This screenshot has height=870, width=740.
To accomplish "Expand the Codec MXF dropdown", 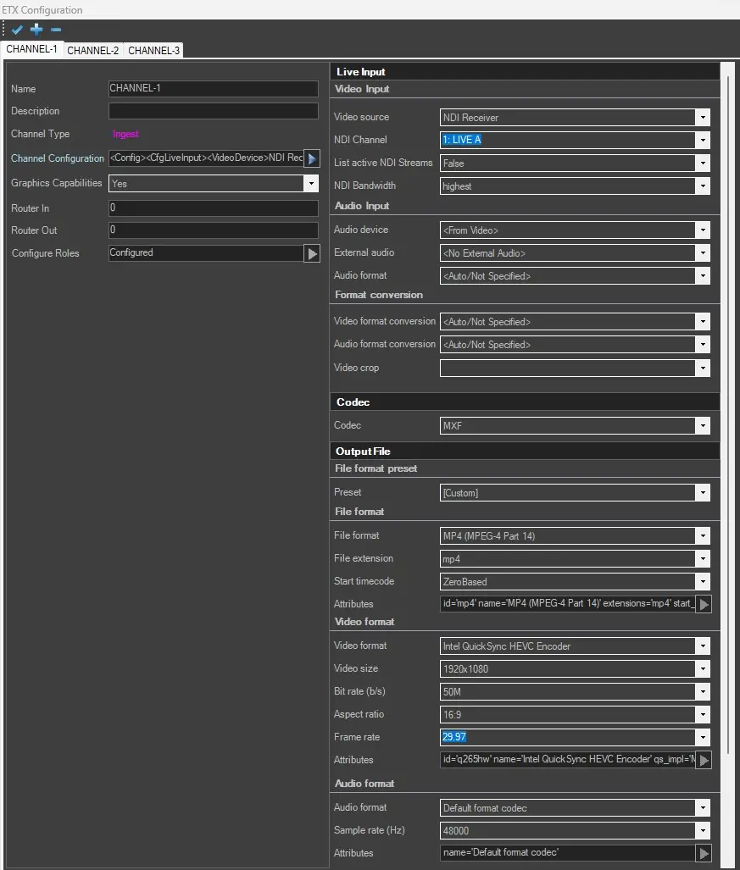I will [x=702, y=426].
